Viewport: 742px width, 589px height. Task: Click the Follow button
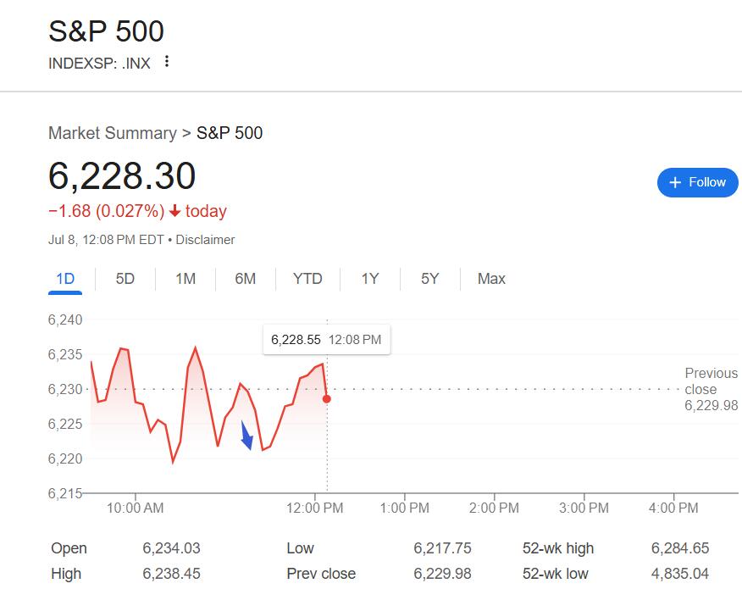697,182
